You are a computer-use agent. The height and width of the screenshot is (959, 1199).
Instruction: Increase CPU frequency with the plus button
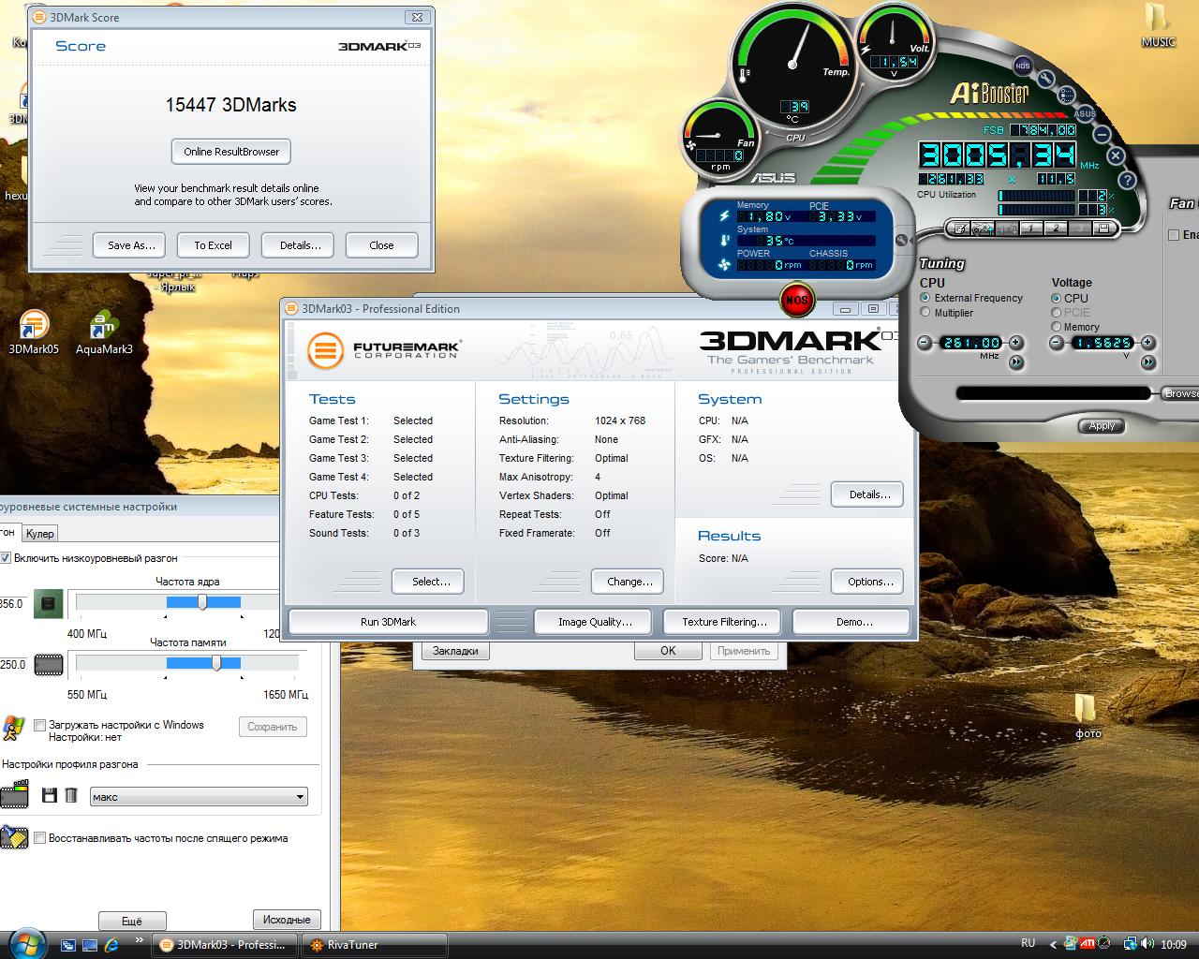click(x=1015, y=343)
